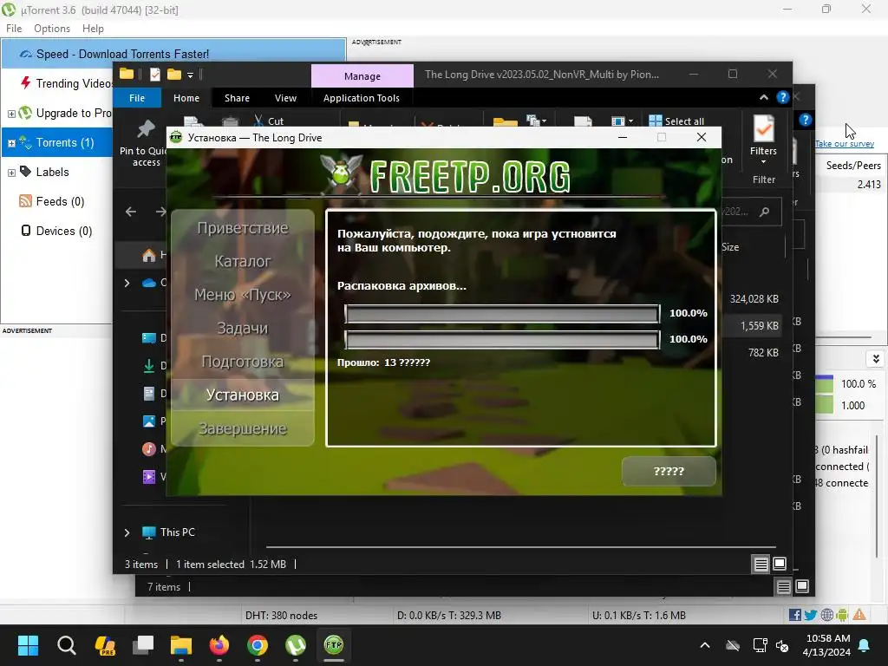888x666 pixels.
Task: Click the uTorrent detail pane collapse chevron
Action: 876,359
